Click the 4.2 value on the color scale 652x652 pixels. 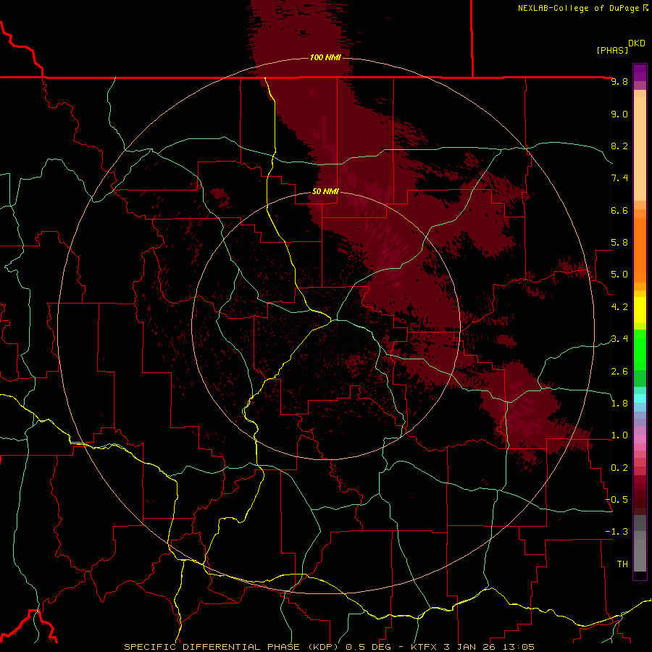(x=619, y=307)
